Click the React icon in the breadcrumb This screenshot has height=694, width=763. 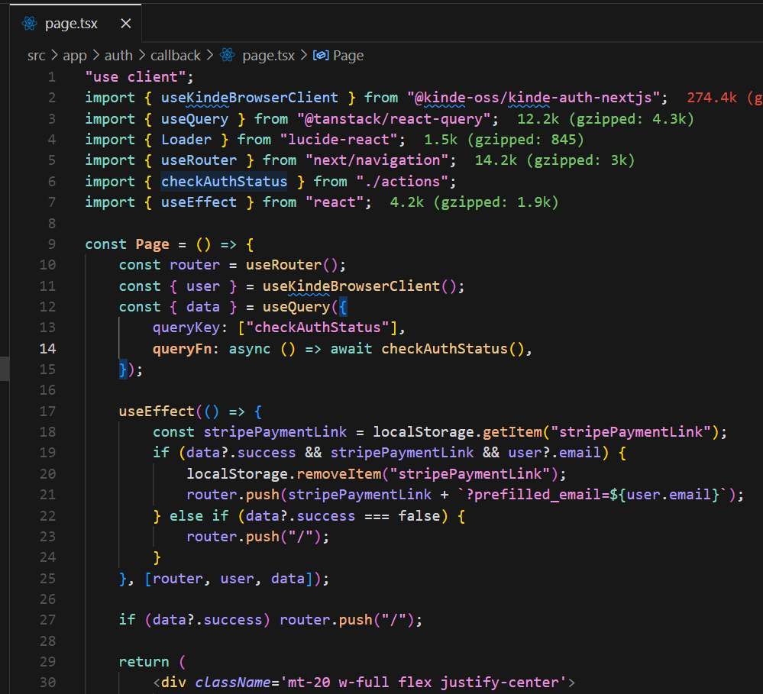[226, 56]
